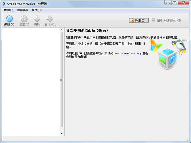The height and width of the screenshot is (143, 191).
Task: Click the VM list scrollbar down arrow
Action: 61,134
